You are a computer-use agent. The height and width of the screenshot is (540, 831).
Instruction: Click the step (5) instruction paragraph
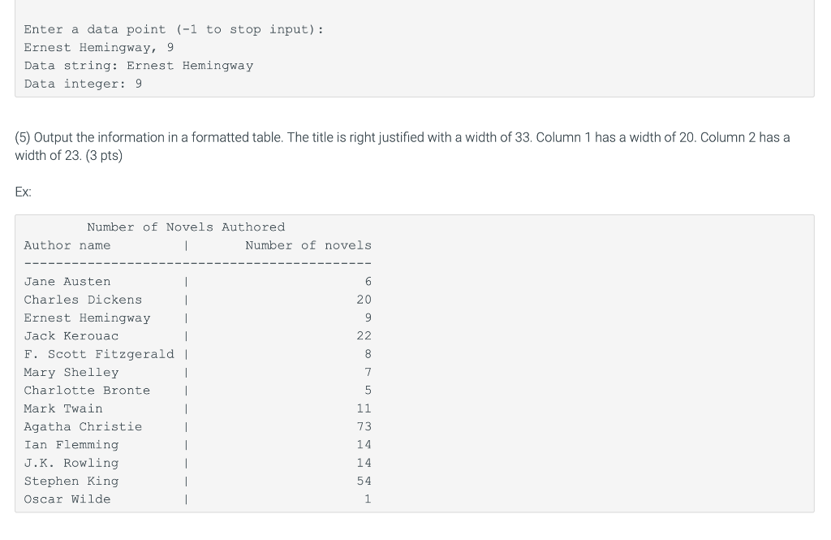click(403, 146)
